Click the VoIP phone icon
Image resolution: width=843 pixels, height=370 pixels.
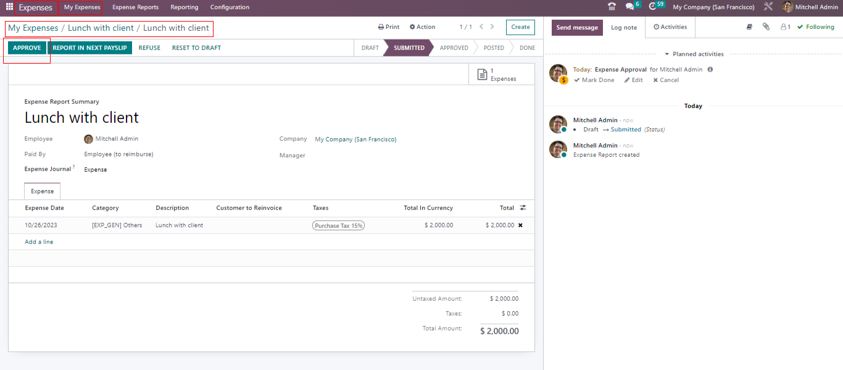(612, 7)
